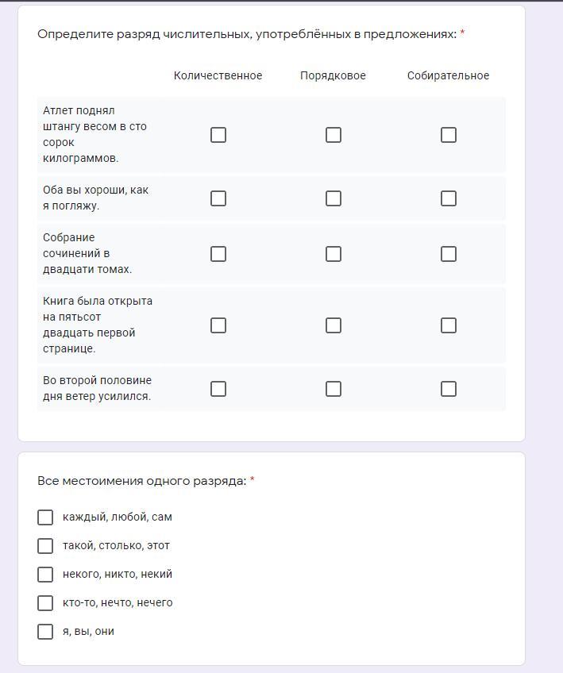Tick Собирательное for Книга была открыта row
The width and height of the screenshot is (563, 673).
coord(449,325)
